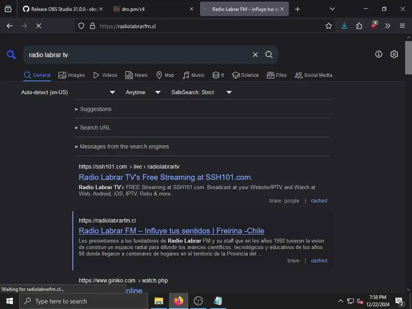The width and height of the screenshot is (412, 309).
Task: Click the Firefox taskbar icon
Action: tap(178, 301)
